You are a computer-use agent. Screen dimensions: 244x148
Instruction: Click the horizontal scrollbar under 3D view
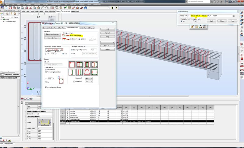point(149,96)
